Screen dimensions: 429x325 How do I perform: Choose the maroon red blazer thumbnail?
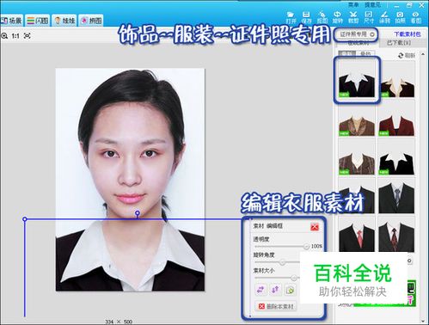pyautogui.click(x=396, y=119)
